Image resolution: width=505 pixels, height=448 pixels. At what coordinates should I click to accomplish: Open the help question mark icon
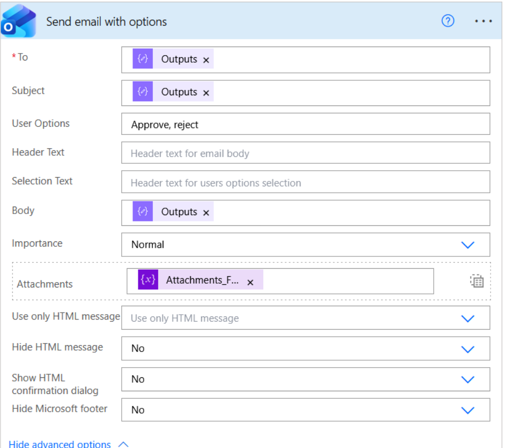(448, 21)
